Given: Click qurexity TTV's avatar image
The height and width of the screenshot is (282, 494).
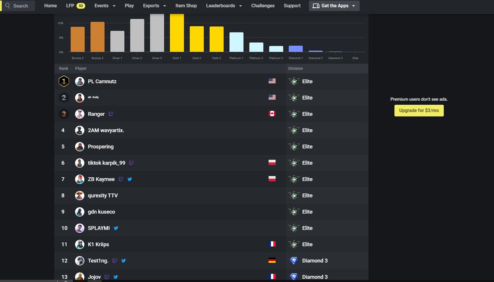Looking at the screenshot, I should (x=80, y=195).
